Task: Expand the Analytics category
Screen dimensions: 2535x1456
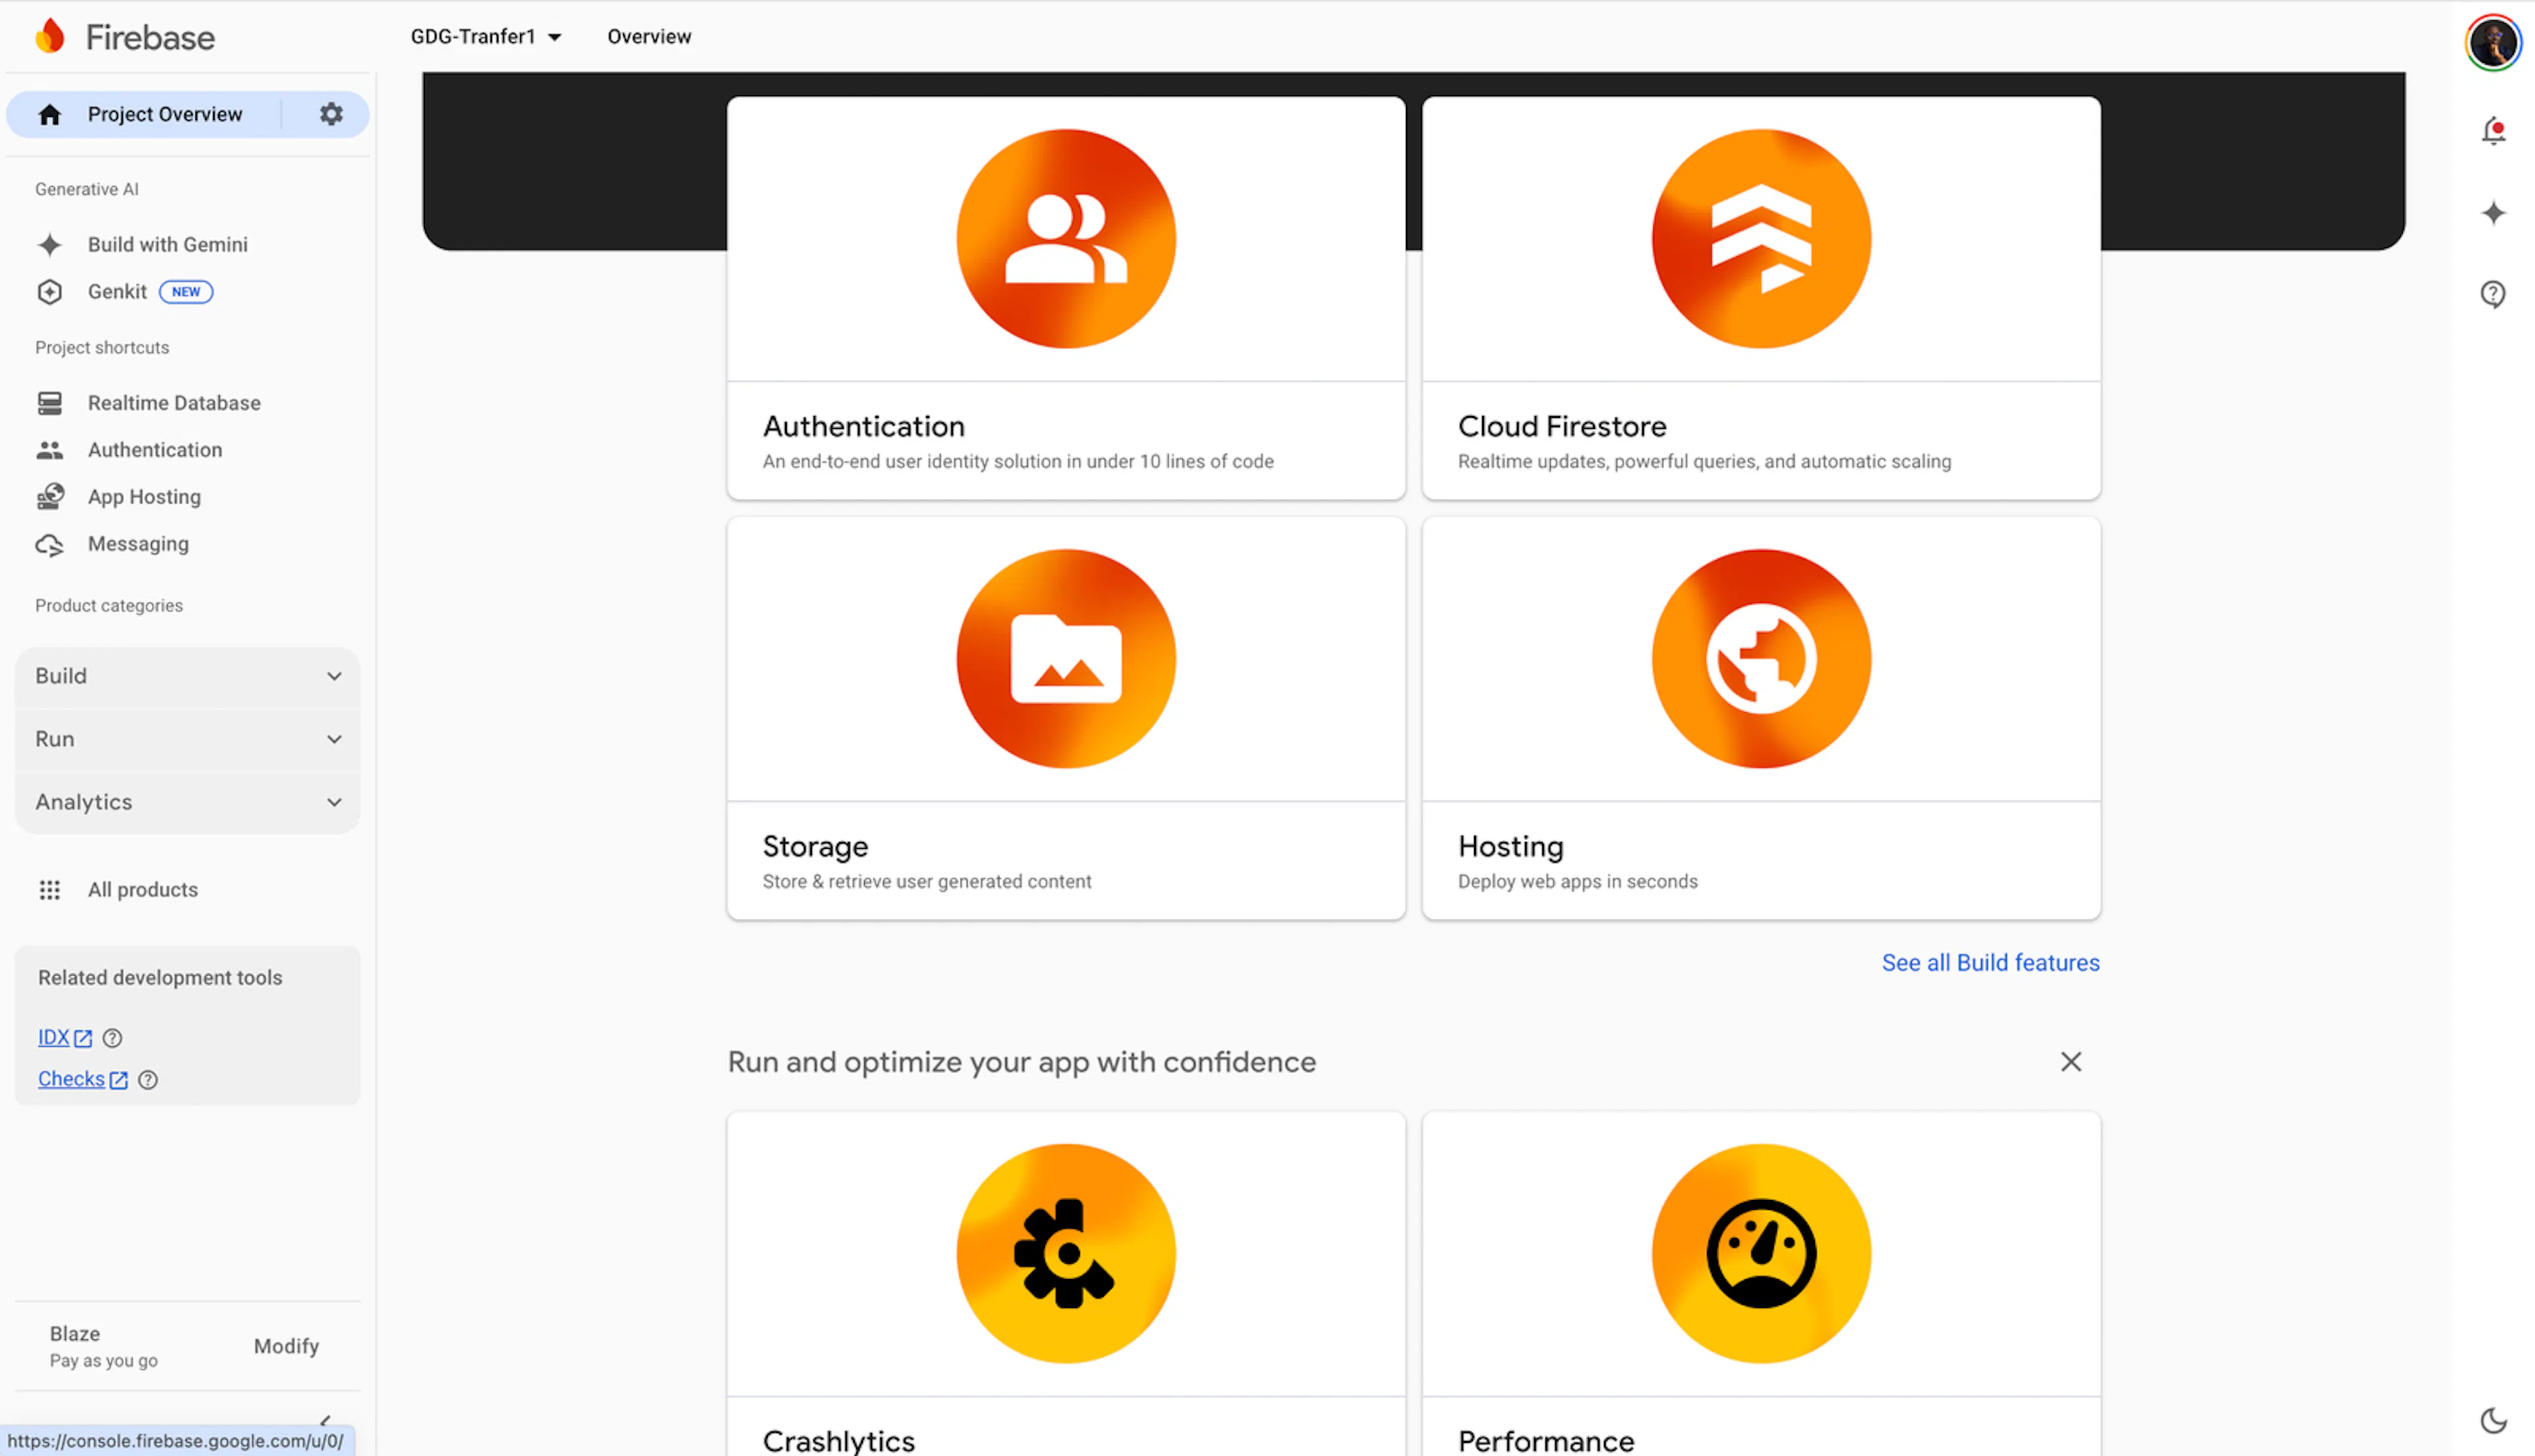Action: point(187,802)
